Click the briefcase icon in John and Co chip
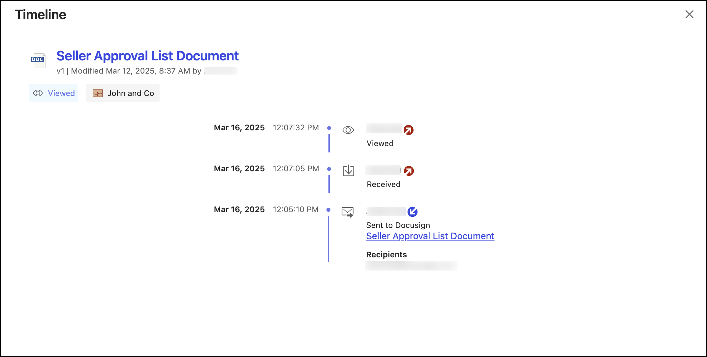Image resolution: width=707 pixels, height=357 pixels. (x=97, y=93)
